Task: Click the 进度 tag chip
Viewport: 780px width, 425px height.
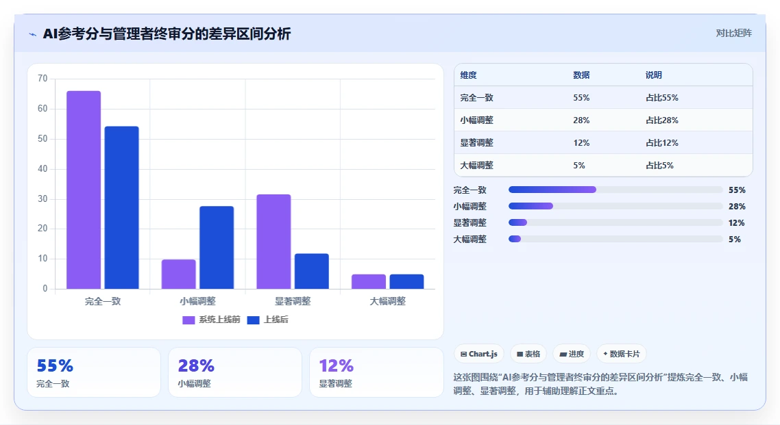Action: click(572, 354)
